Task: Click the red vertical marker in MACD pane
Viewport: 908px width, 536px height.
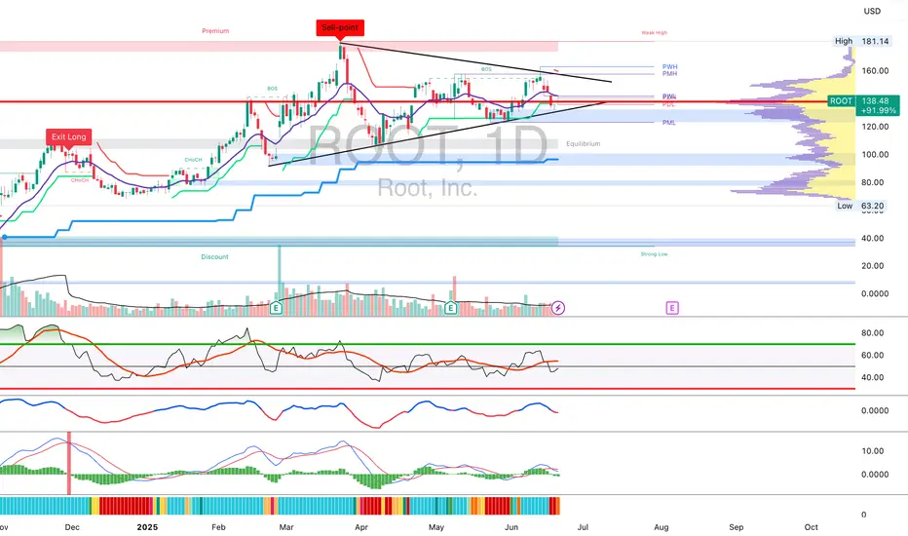Action: click(x=69, y=463)
